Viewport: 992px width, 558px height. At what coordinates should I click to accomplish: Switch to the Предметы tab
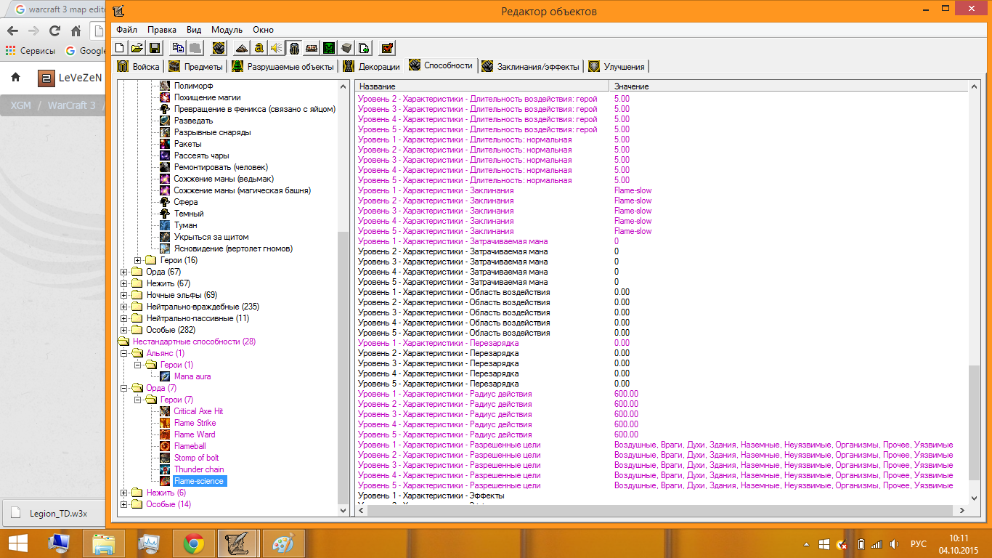(195, 67)
